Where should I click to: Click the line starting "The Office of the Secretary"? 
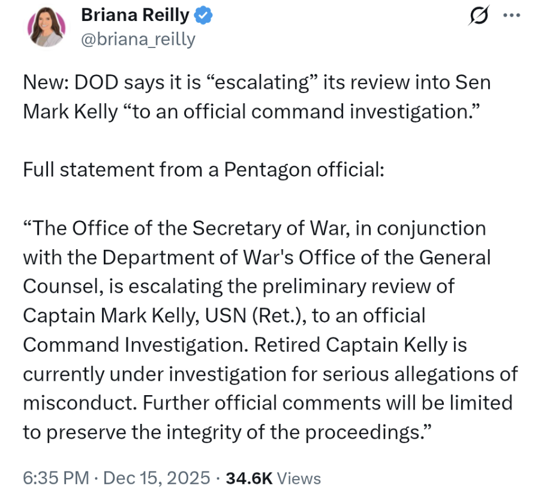point(254,229)
